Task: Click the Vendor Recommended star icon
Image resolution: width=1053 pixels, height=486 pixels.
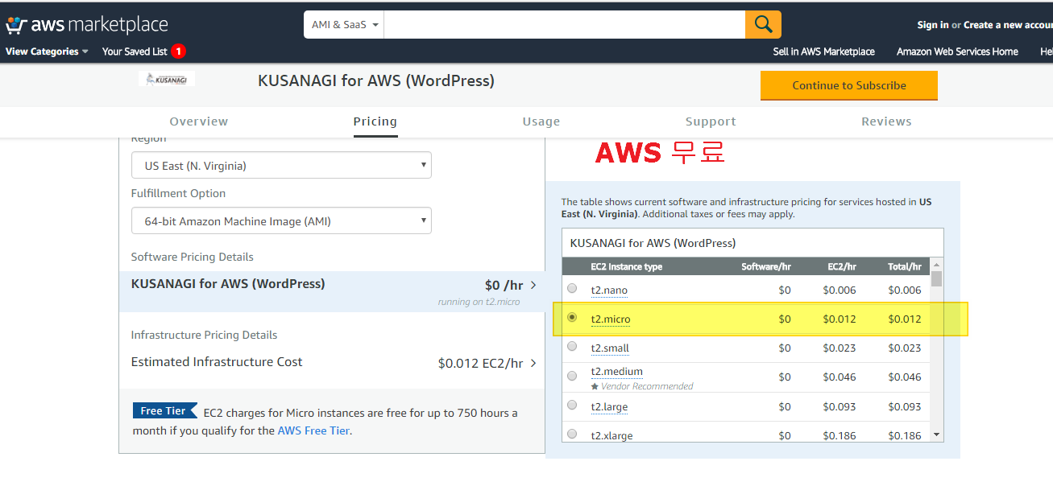Action: 595,386
